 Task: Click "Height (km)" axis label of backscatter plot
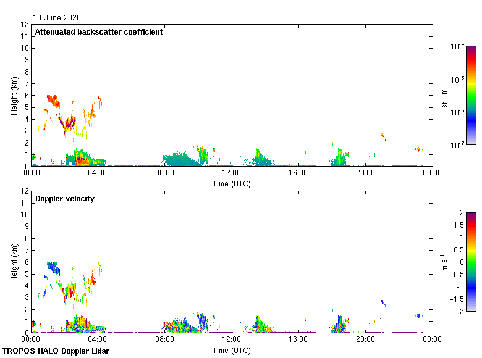[14, 95]
